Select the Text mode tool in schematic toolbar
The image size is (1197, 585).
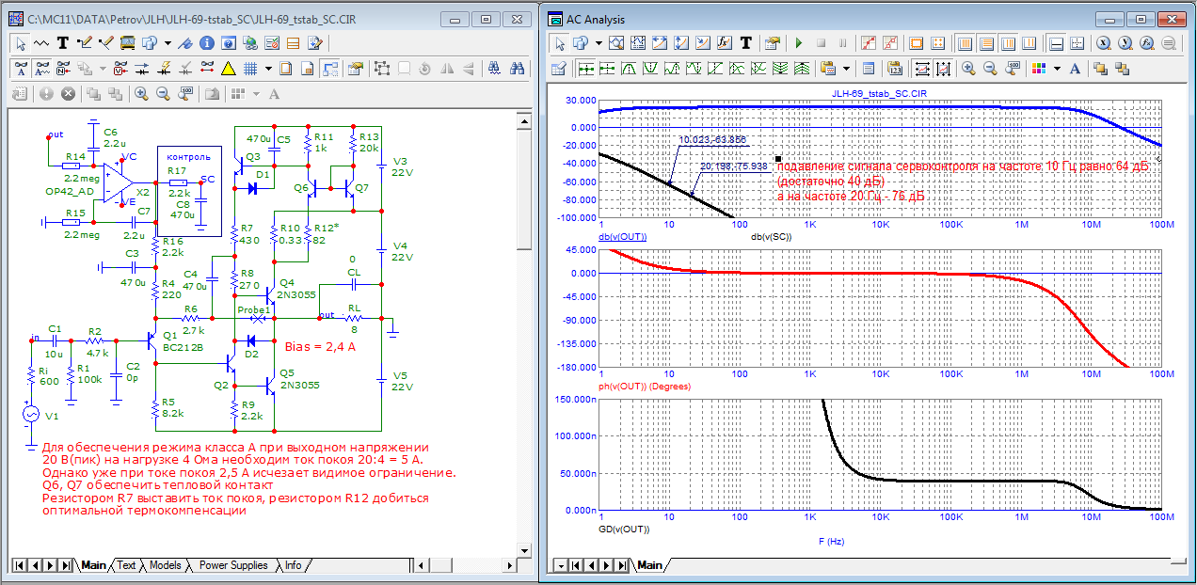62,43
